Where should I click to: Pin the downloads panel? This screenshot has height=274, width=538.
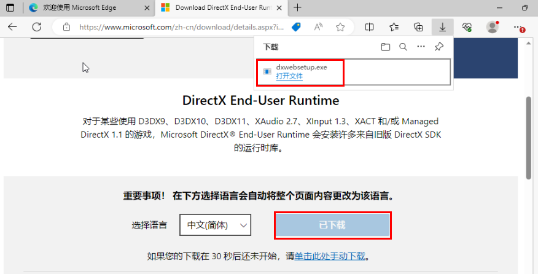click(x=439, y=47)
